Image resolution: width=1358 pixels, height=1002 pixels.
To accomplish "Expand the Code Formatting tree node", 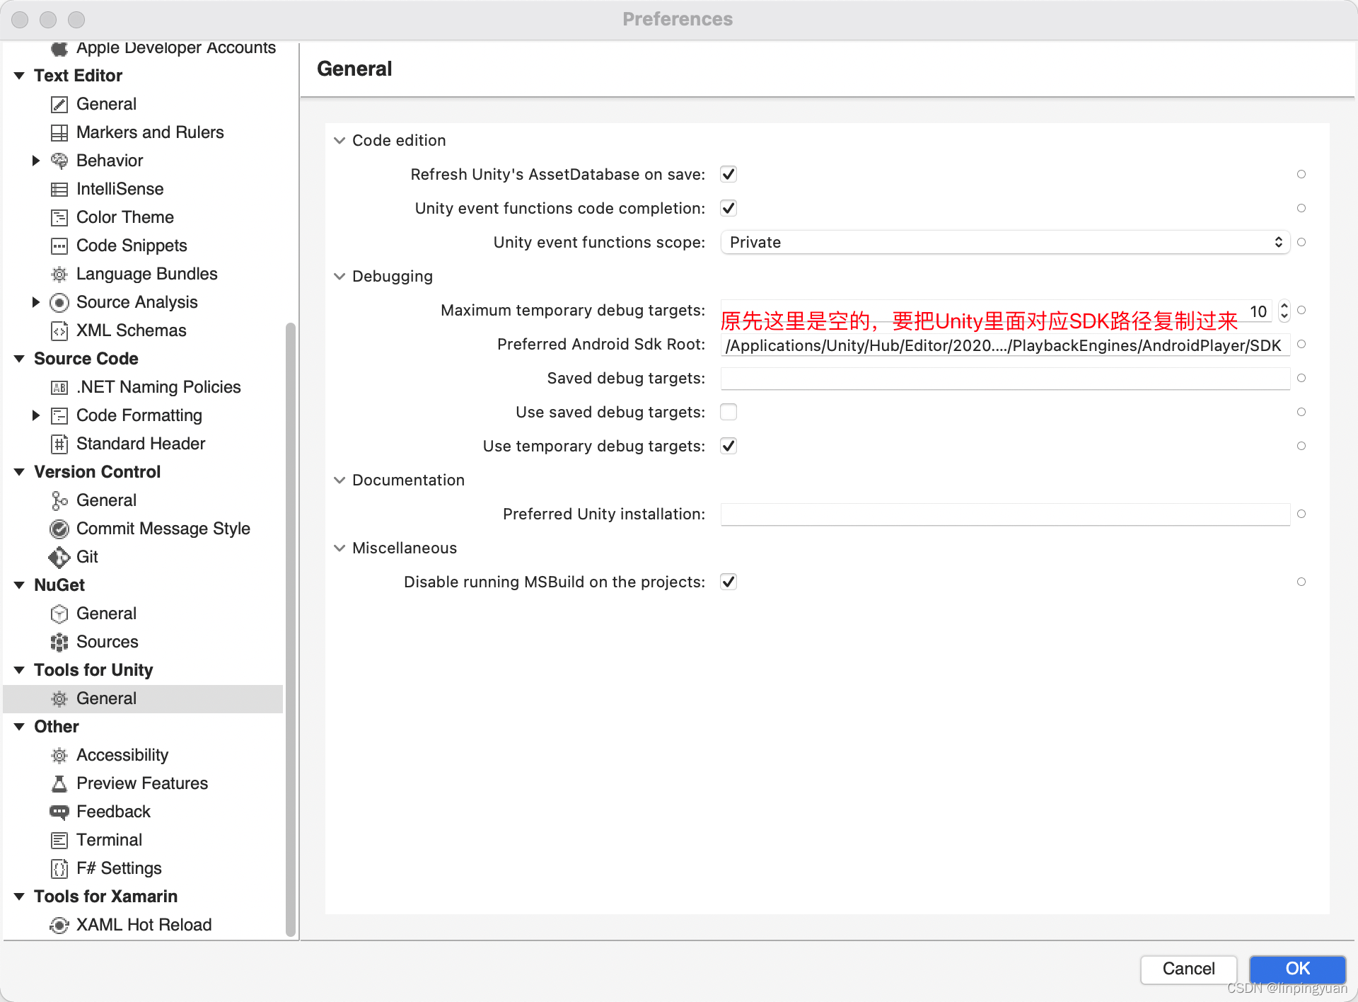I will click(x=36, y=415).
